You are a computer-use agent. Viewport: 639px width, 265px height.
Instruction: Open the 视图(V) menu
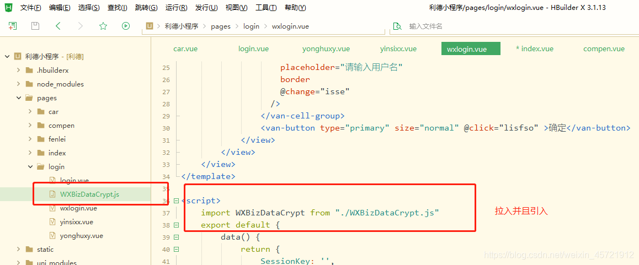pyautogui.click(x=236, y=8)
